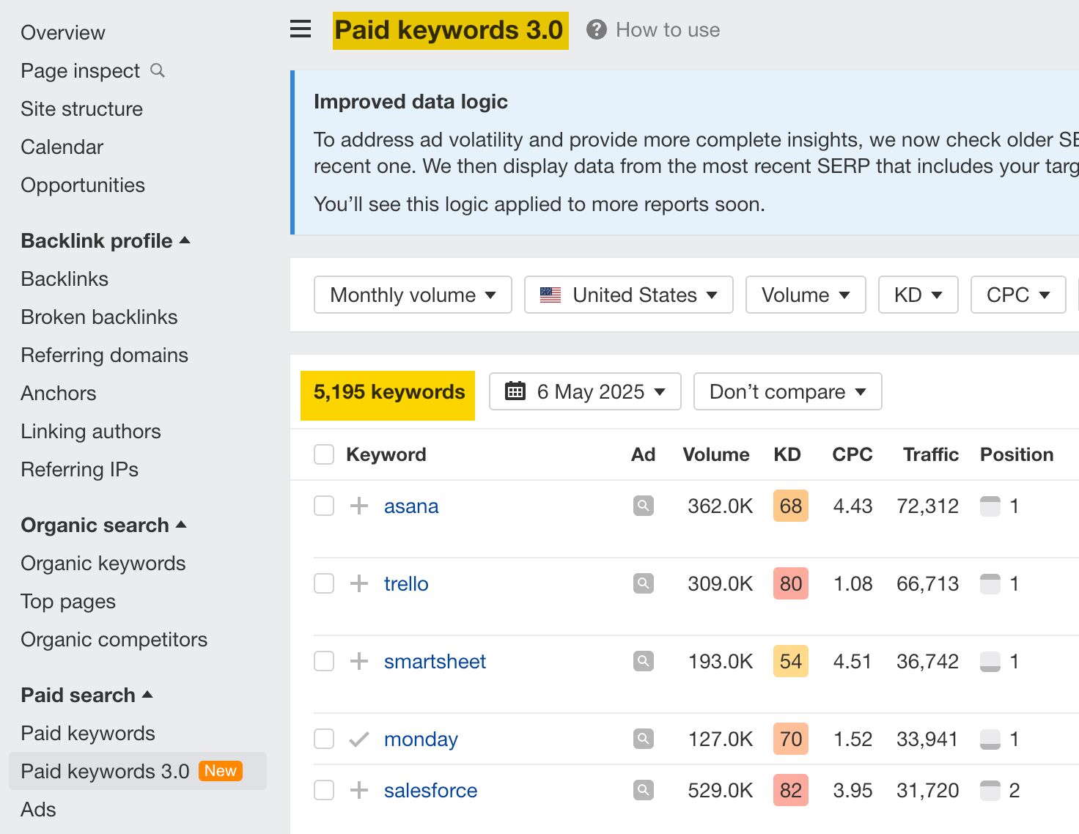Click the 'How to use' help icon
The image size is (1079, 834).
[x=596, y=29]
